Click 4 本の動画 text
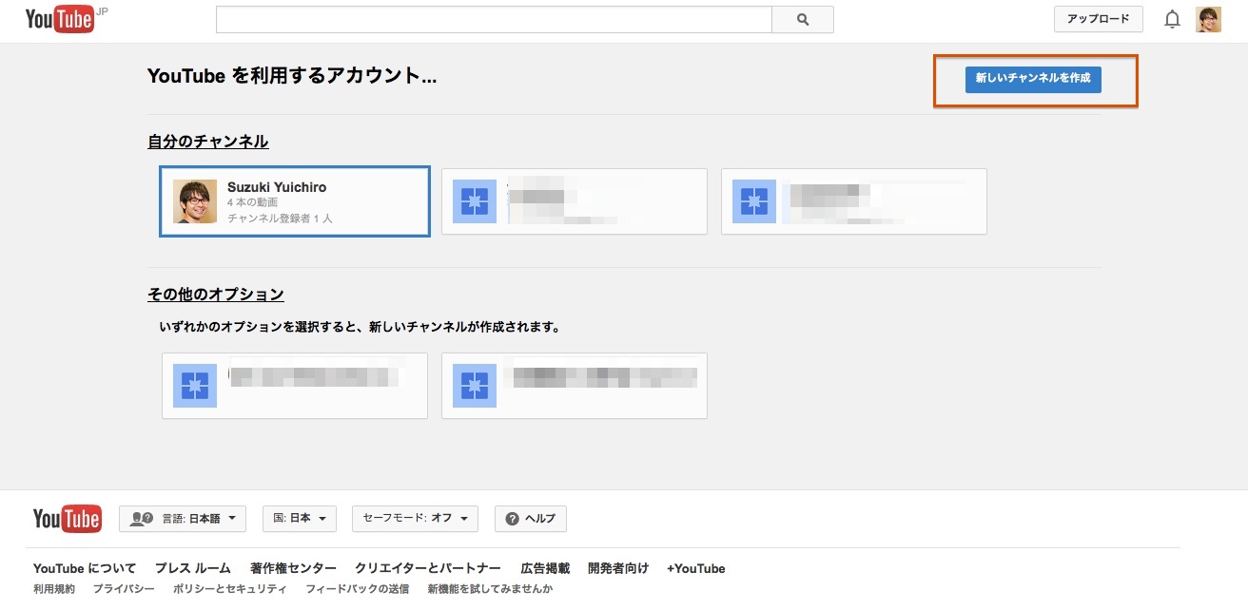Image resolution: width=1248 pixels, height=610 pixels. [x=252, y=202]
